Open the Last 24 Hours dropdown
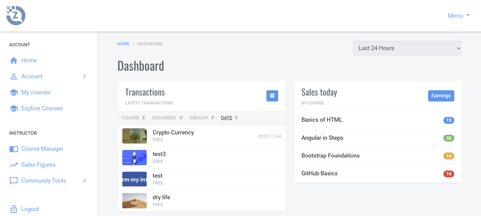 (x=407, y=48)
